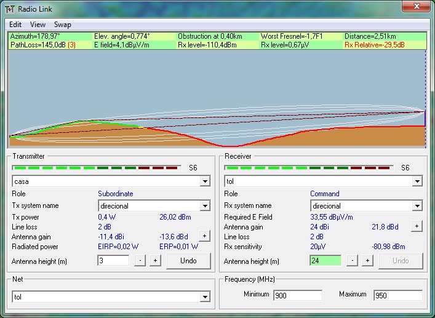
Task: Open the Rx system name dropdown
Action: tap(417, 206)
